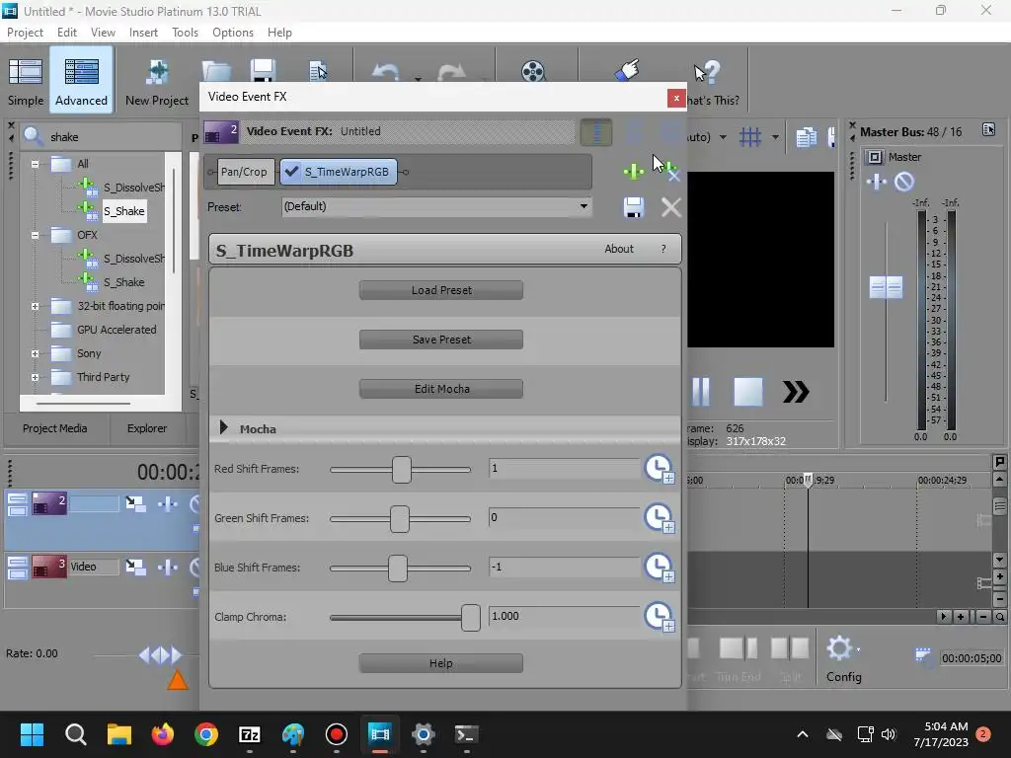The image size is (1011, 758).
Task: Click the Edit Mocha button
Action: 441,389
